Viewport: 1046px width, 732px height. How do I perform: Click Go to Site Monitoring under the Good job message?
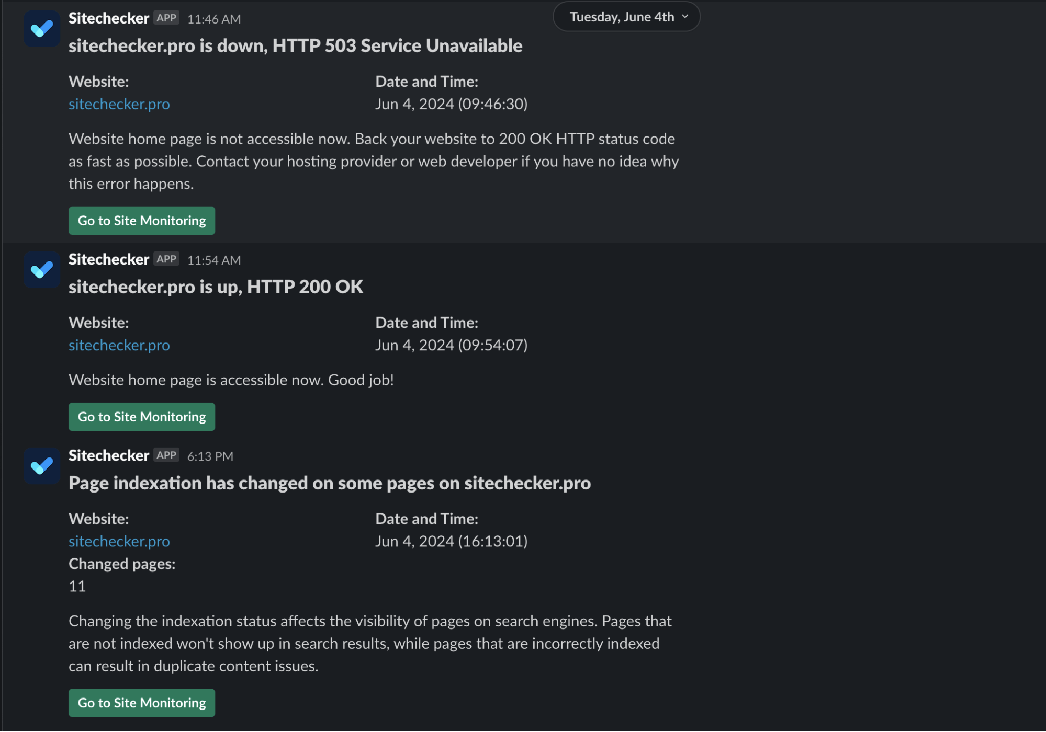click(142, 417)
